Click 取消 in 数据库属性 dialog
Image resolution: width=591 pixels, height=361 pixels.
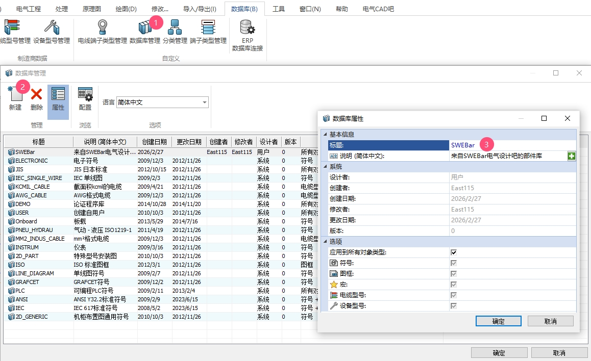[550, 321]
